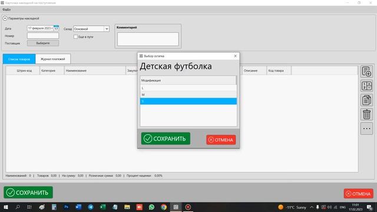Click the taskbar clock showing 11:01
Screen dimensions: 377x212
(356, 207)
